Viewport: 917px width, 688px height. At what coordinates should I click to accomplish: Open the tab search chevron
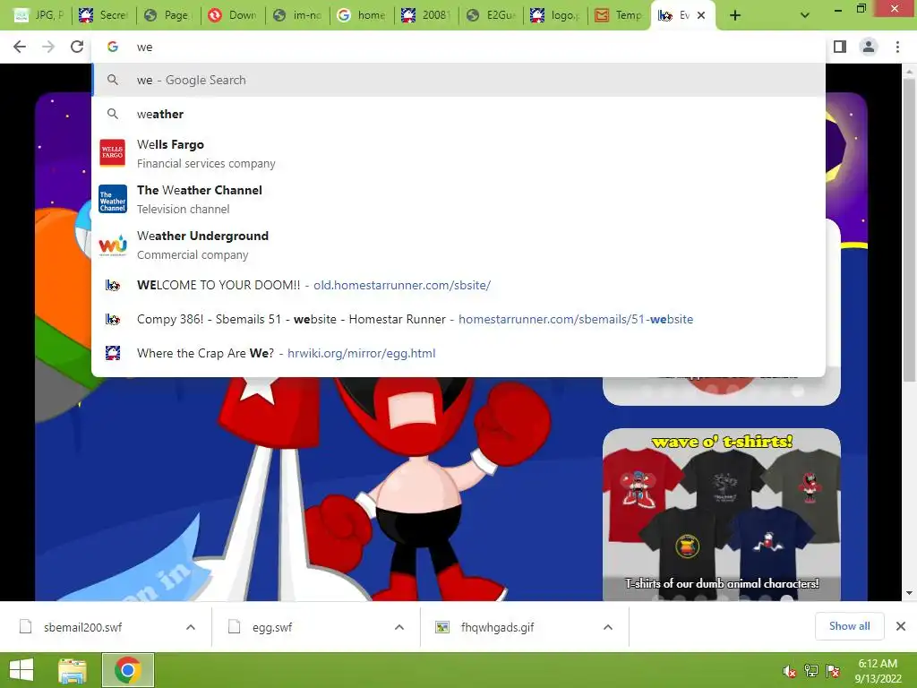click(x=805, y=16)
